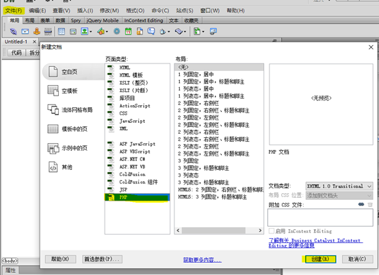This screenshot has width=379, height=275.
Task: Expand the Head icon dropdown arrow
Action: point(169,31)
